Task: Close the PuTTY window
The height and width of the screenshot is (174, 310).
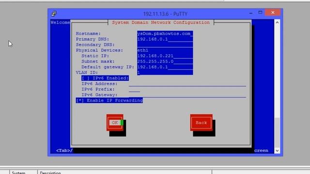Action: pos(273,13)
